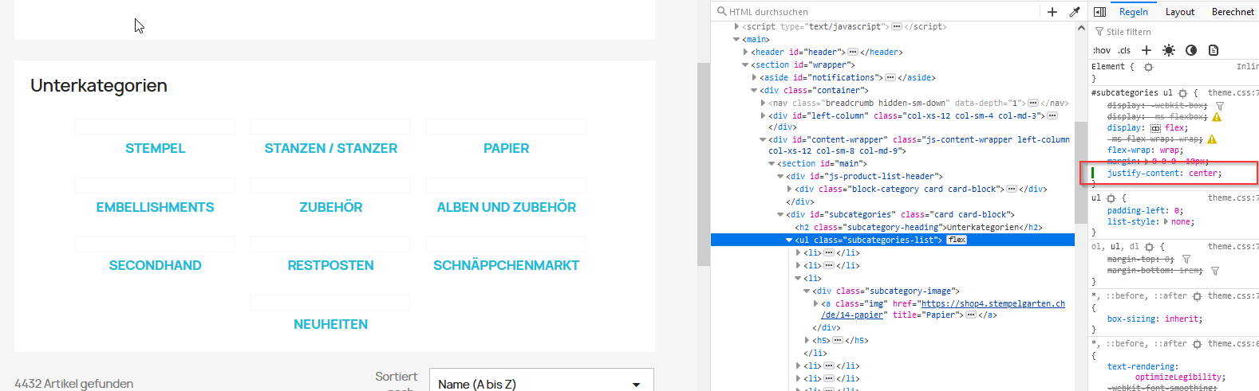Expand the aside notifications node
The image size is (1259, 391).
click(754, 77)
